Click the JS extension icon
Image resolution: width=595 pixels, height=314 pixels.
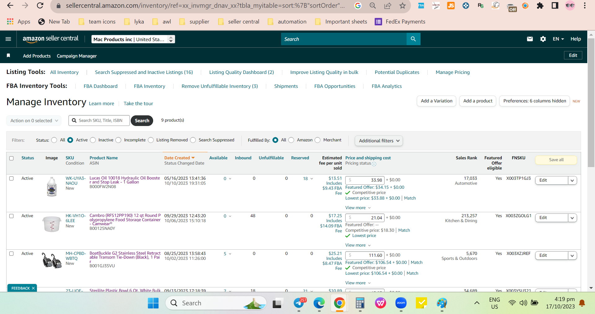451,6
